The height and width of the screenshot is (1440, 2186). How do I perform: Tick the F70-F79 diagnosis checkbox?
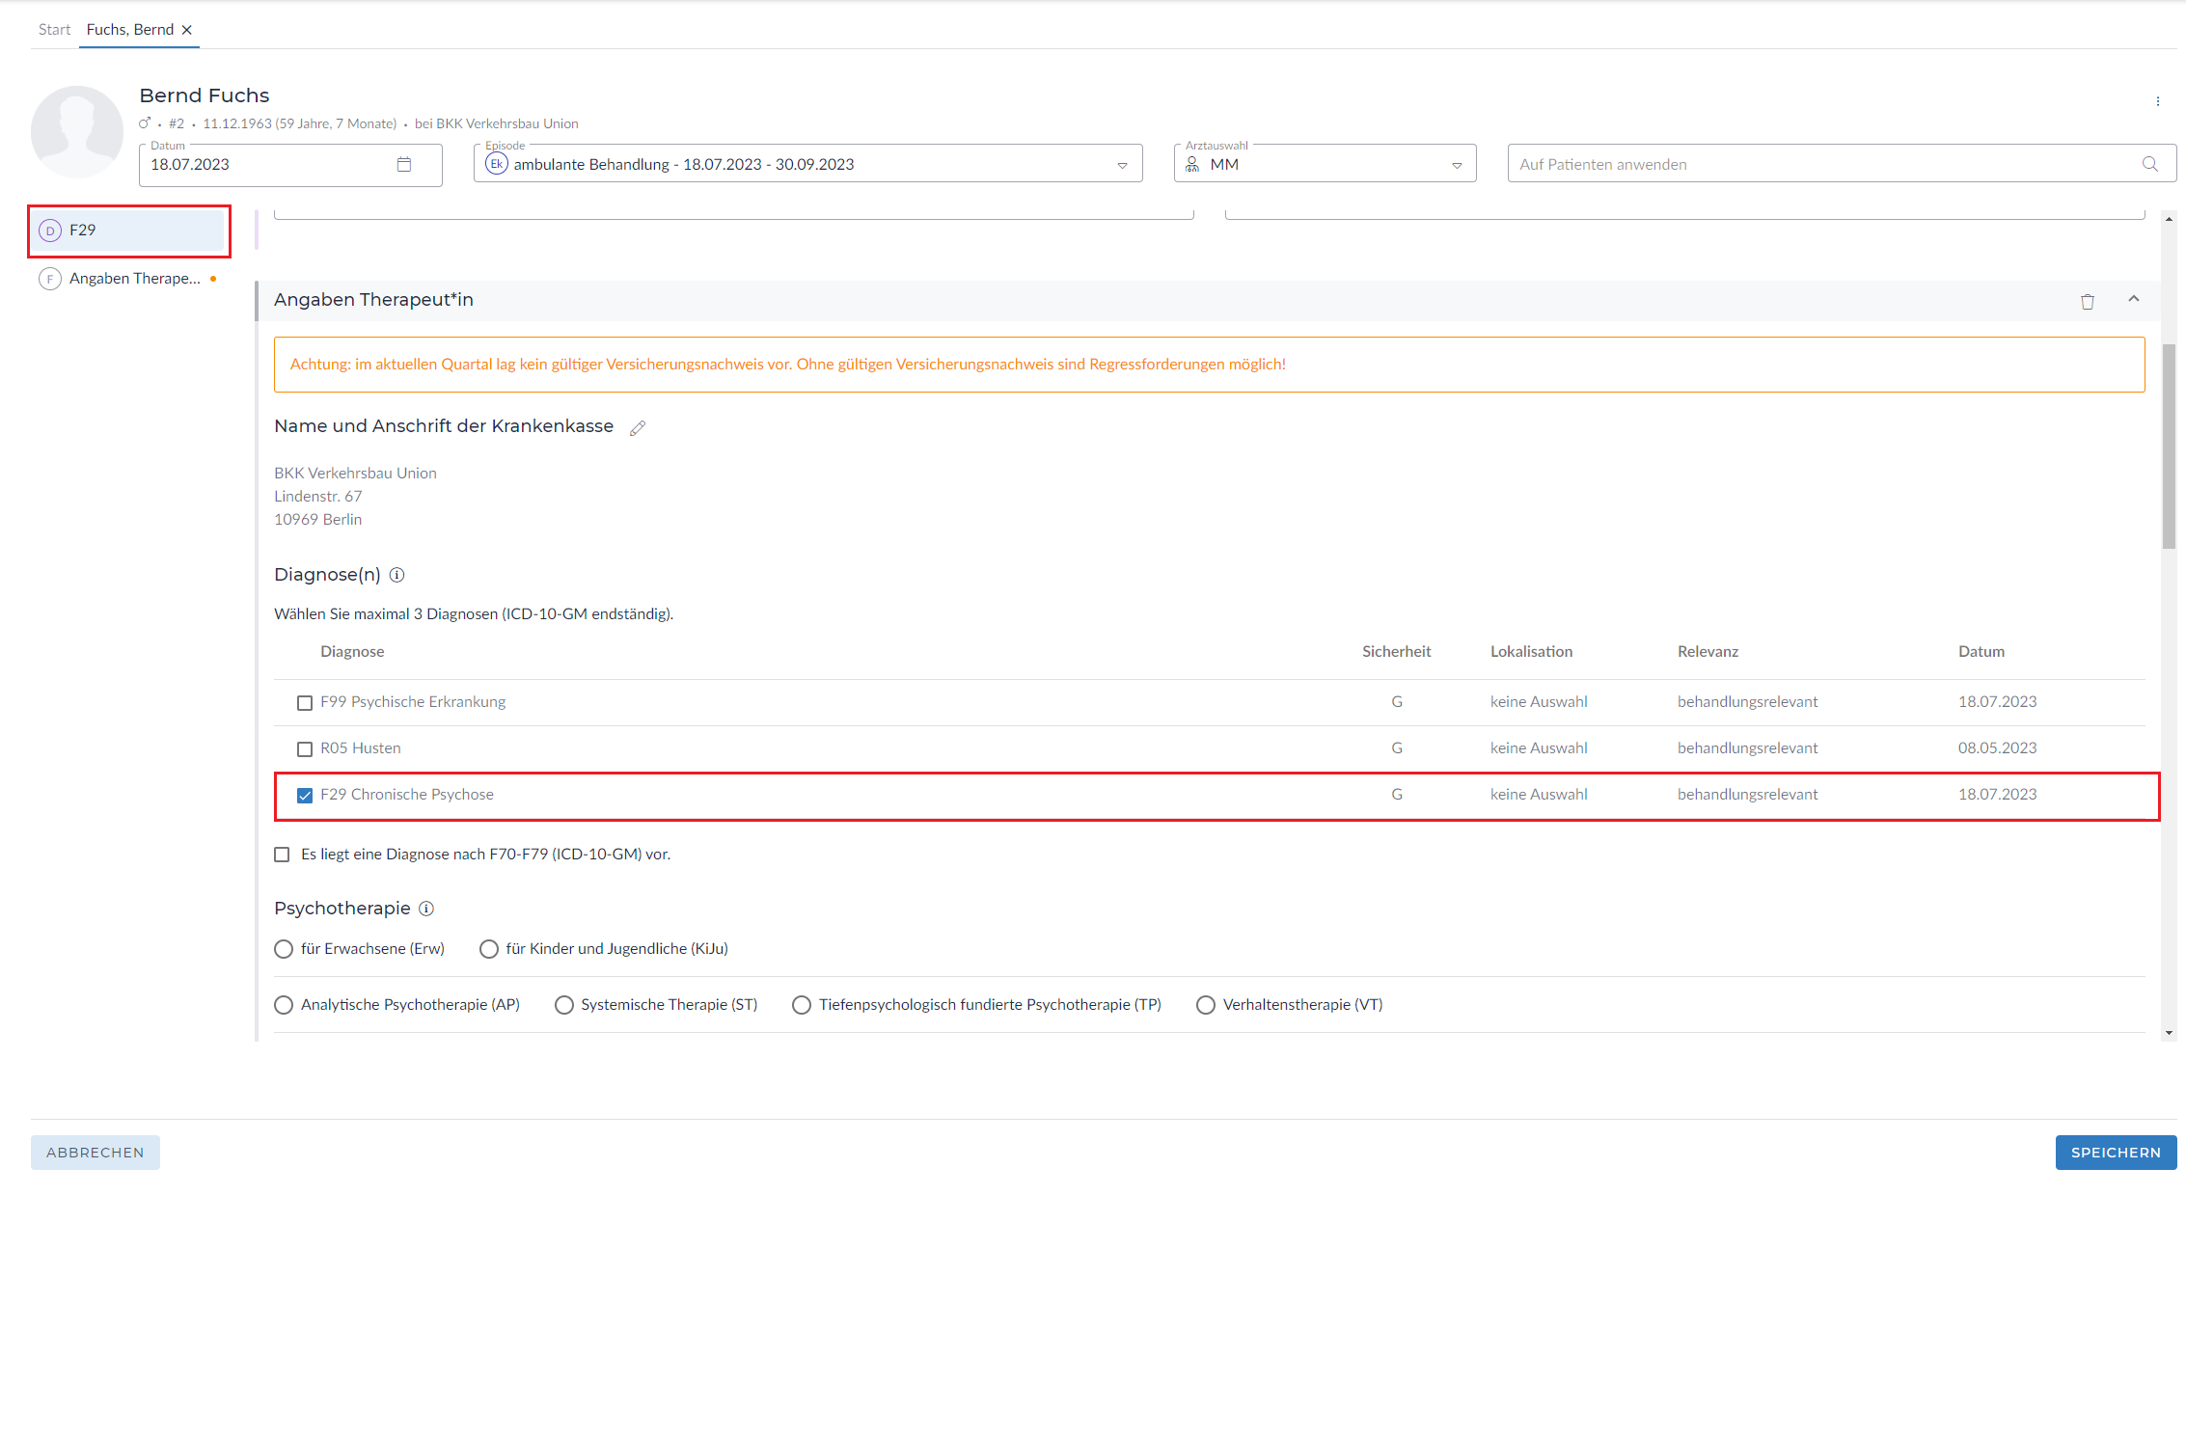click(x=282, y=856)
